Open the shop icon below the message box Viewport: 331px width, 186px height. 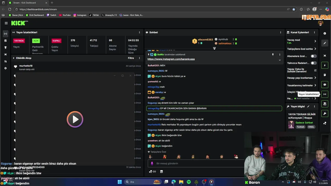[162, 172]
